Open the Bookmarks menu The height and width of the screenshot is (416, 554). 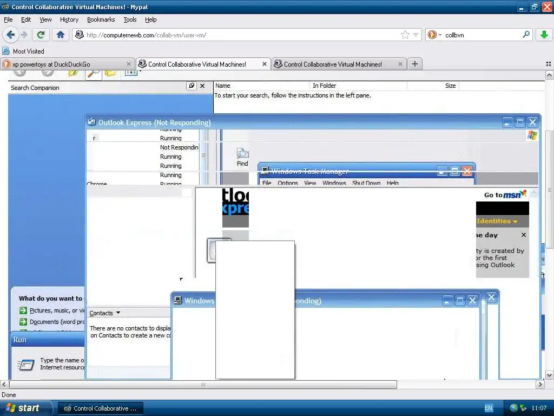[101, 20]
